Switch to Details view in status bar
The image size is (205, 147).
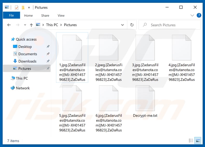coord(191,141)
